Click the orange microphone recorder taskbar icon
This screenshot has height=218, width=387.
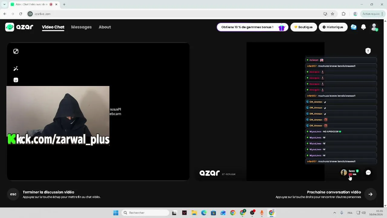[262, 213]
